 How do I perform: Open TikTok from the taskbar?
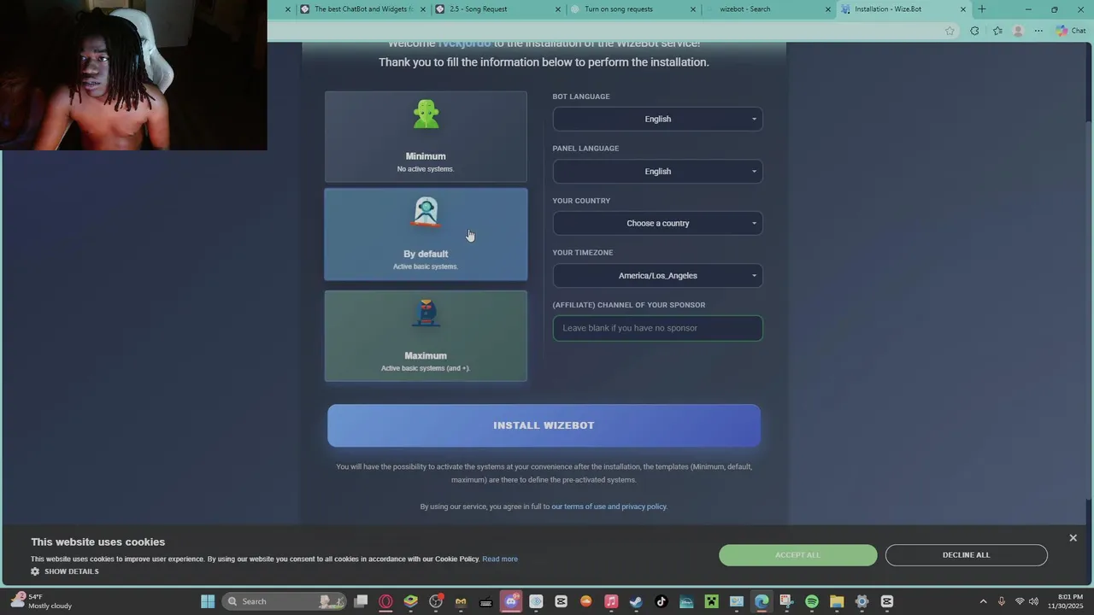pyautogui.click(x=661, y=601)
